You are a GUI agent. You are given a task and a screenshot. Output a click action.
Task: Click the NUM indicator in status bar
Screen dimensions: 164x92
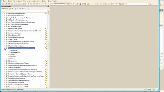point(150,89)
